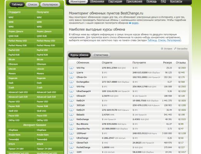This screenshot has height=154, width=201.
Task: Click the Настройки wrench icon
Action: point(175,49)
